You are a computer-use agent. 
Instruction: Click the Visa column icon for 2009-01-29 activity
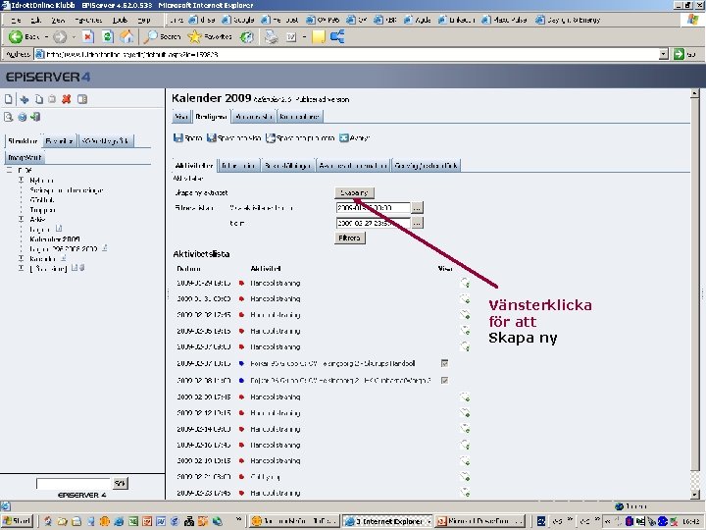click(x=465, y=283)
